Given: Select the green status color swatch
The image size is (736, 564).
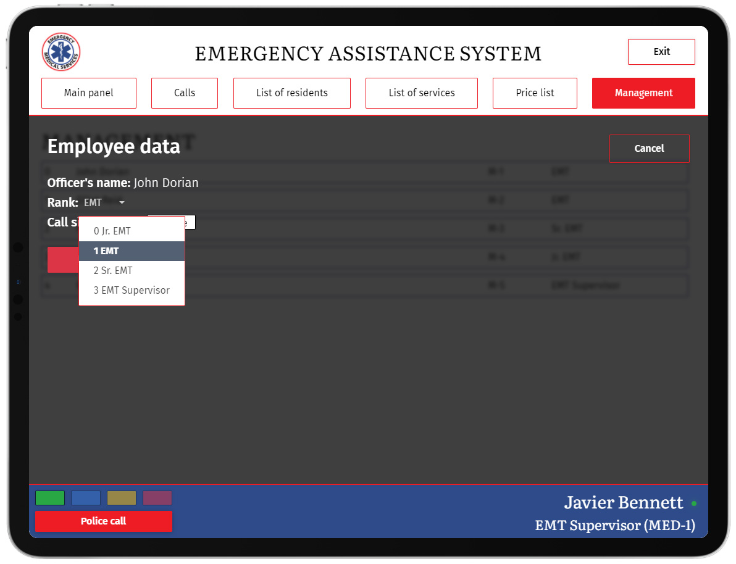Looking at the screenshot, I should point(50,498).
